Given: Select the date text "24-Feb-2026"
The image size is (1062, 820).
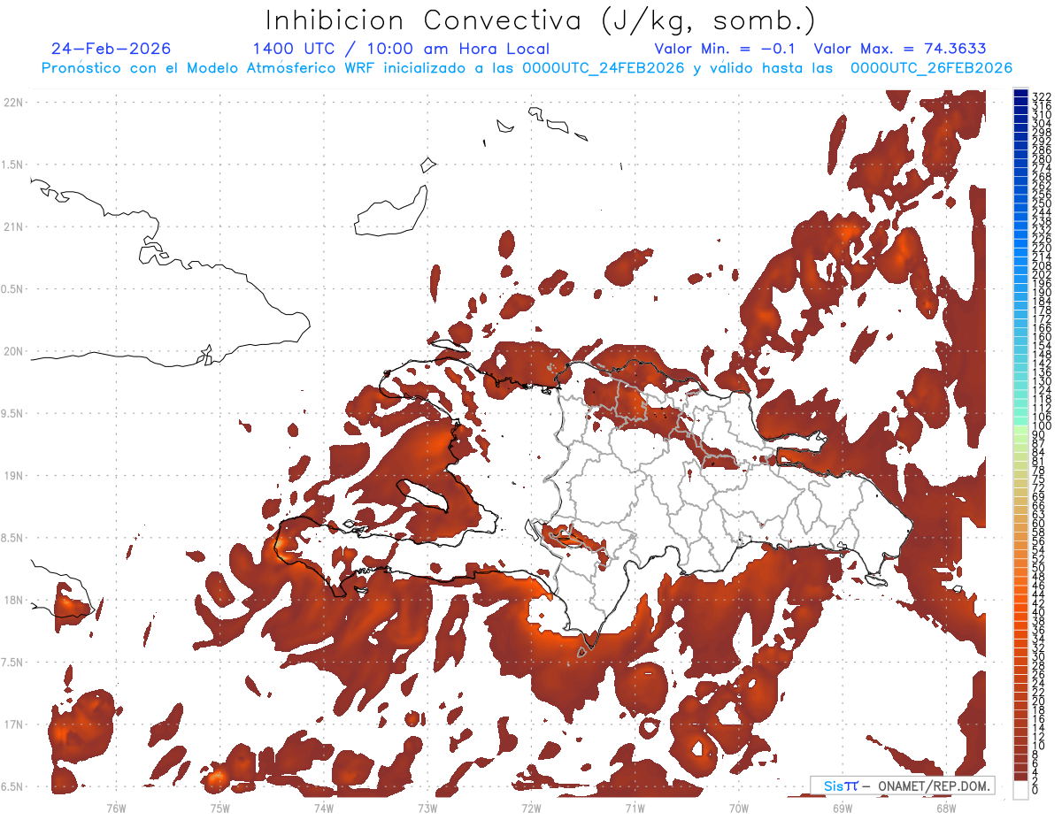Looking at the screenshot, I should pos(112,49).
